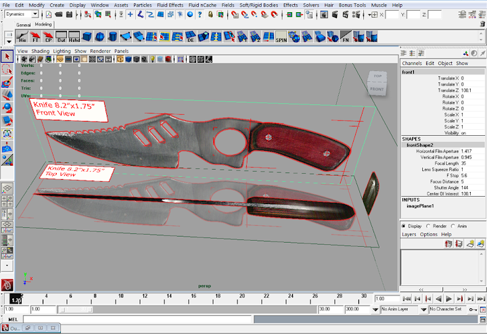
Task: Select the Display radio button
Action: click(404, 226)
